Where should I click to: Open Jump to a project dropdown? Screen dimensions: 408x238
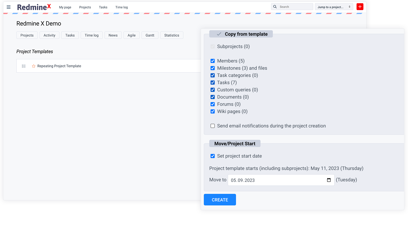tap(334, 7)
